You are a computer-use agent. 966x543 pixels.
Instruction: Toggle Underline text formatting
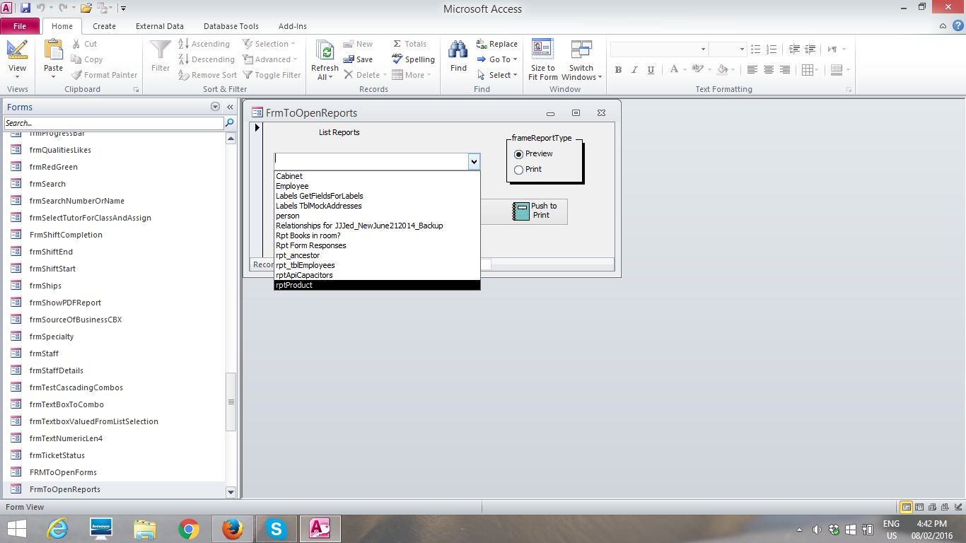(x=651, y=70)
